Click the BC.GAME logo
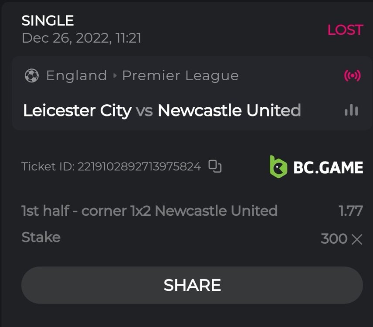 point(316,167)
